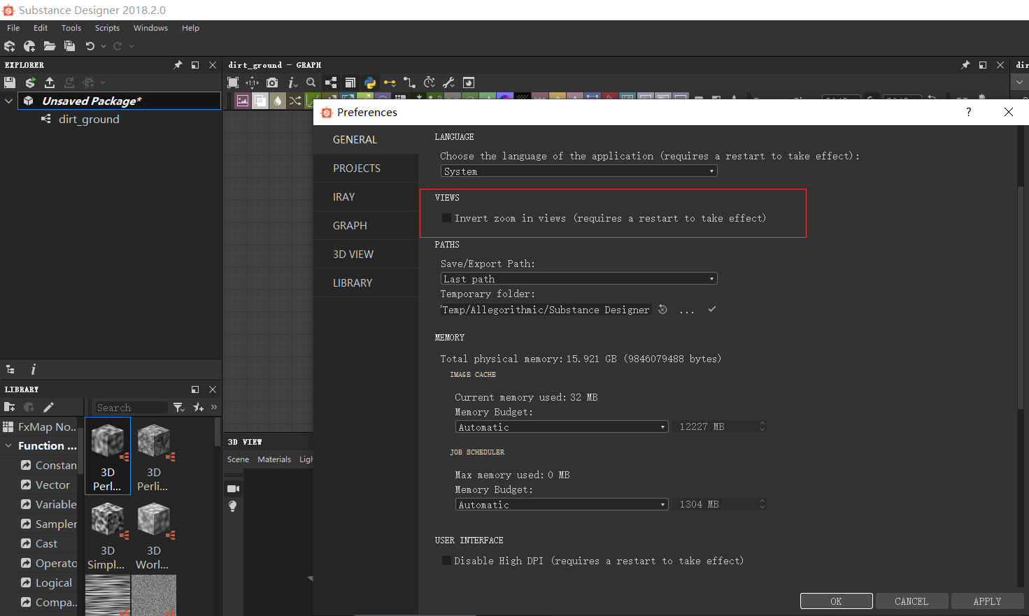Open the Save/Export Path dropdown
The height and width of the screenshot is (616, 1029).
click(x=579, y=279)
